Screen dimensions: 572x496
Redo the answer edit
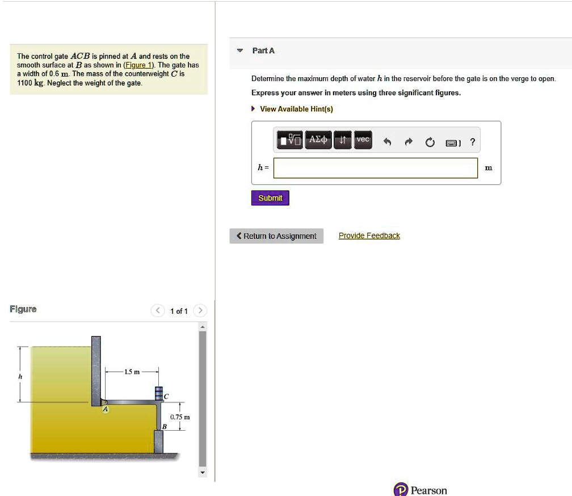click(x=408, y=142)
